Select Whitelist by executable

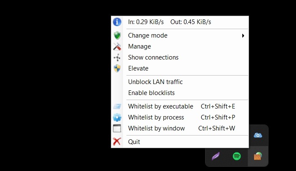(161, 106)
